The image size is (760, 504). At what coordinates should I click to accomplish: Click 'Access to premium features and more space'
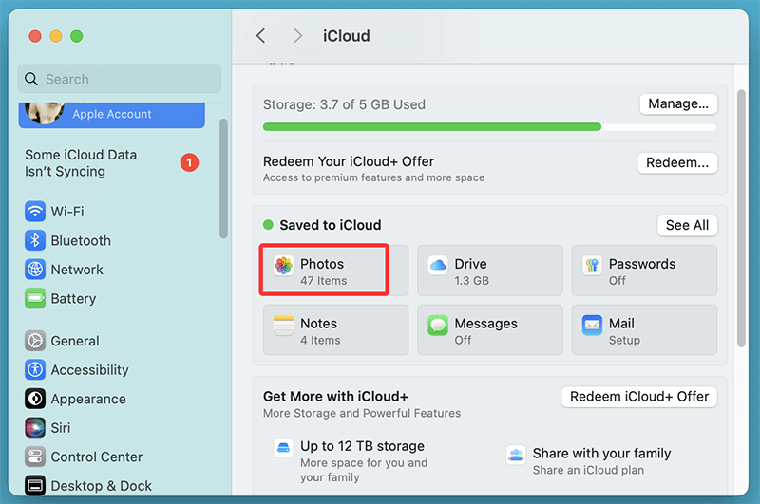point(373,177)
